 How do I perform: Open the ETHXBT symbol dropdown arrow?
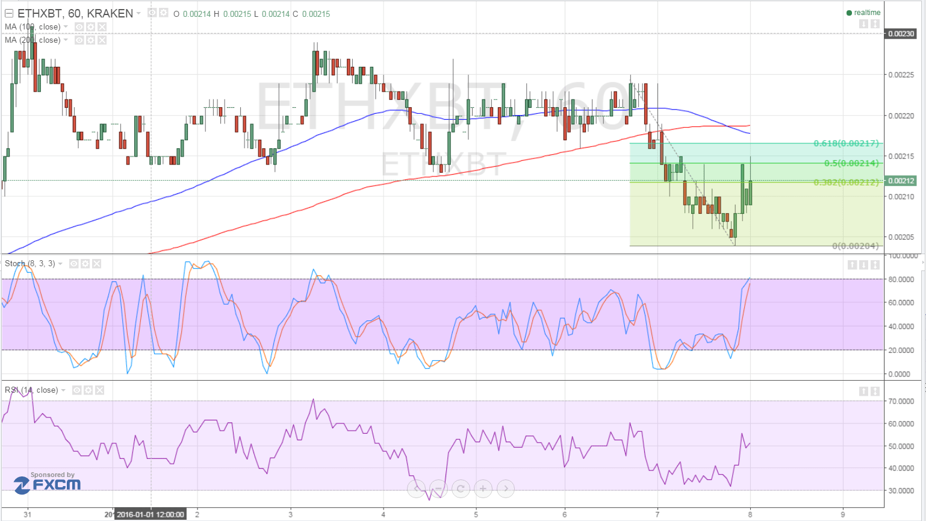(x=138, y=12)
